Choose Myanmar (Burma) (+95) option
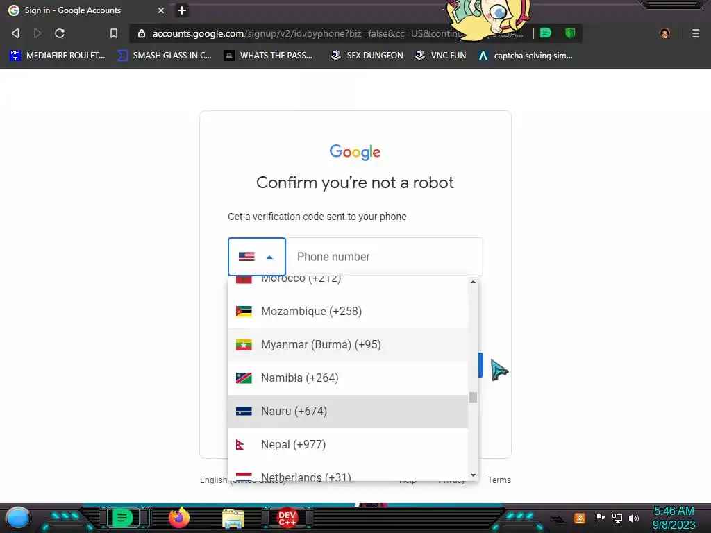 pos(348,344)
